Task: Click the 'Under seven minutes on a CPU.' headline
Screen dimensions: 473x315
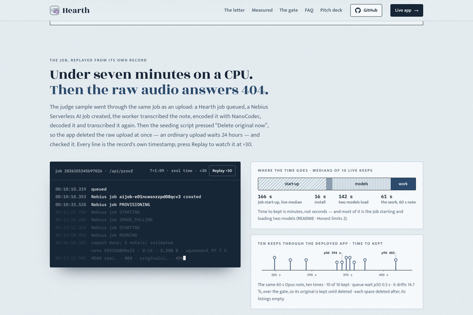Action: click(151, 74)
